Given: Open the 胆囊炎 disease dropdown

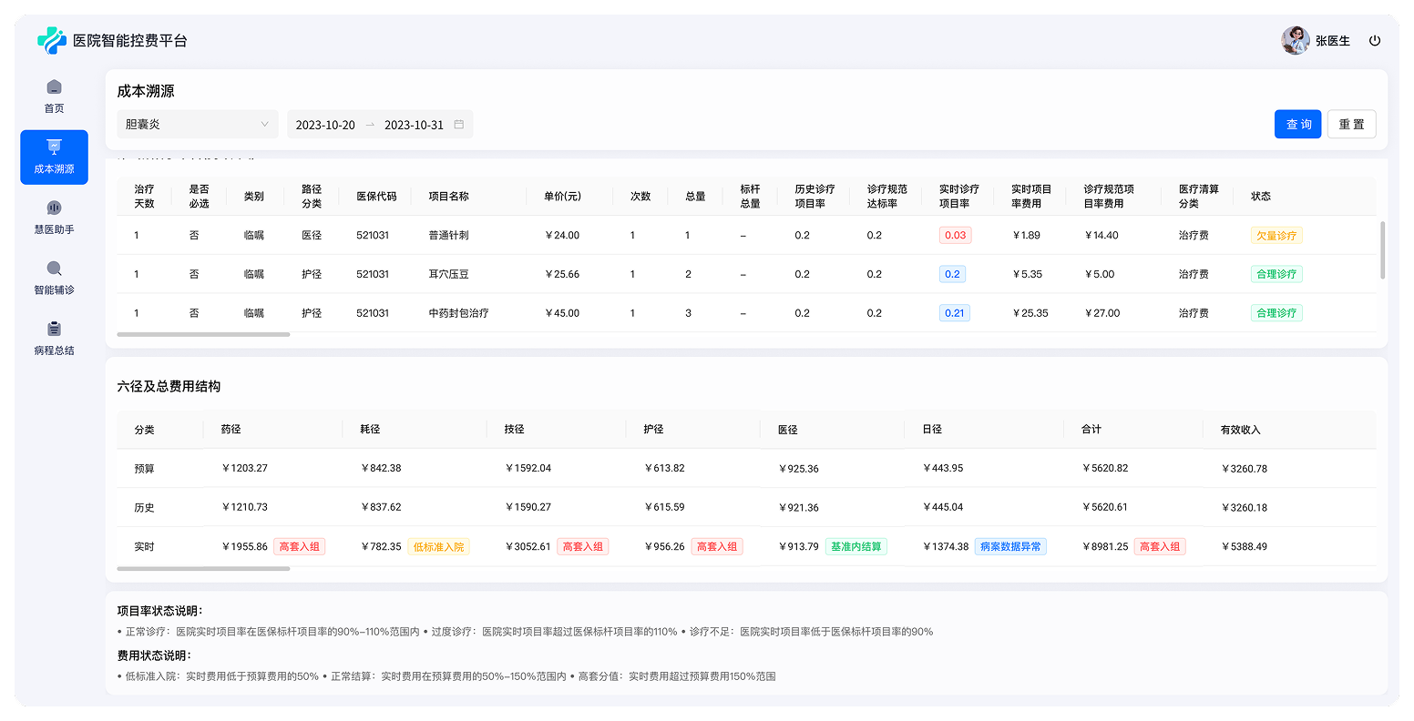Looking at the screenshot, I should coord(197,124).
